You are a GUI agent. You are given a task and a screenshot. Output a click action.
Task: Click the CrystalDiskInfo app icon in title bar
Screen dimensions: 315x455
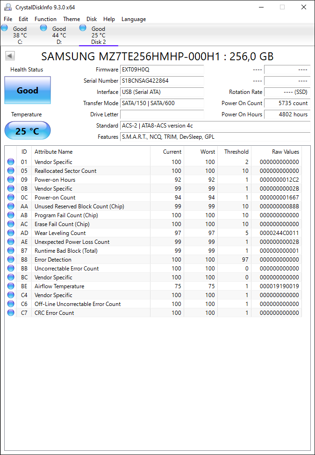(8, 7)
